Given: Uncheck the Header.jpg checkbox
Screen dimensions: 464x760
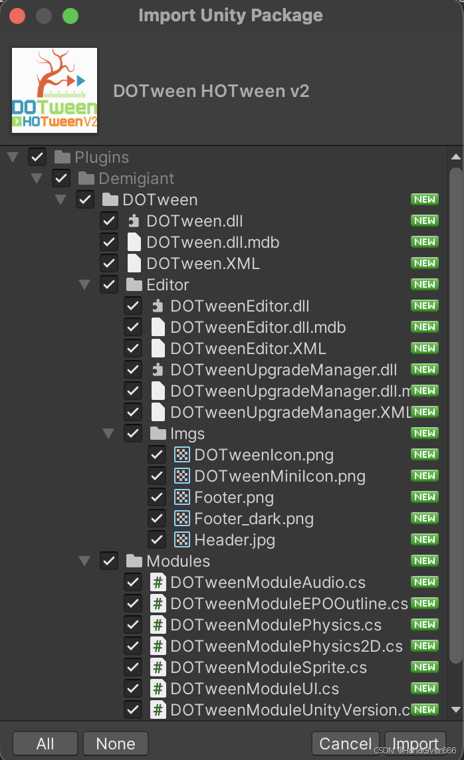Looking at the screenshot, I should (x=157, y=539).
